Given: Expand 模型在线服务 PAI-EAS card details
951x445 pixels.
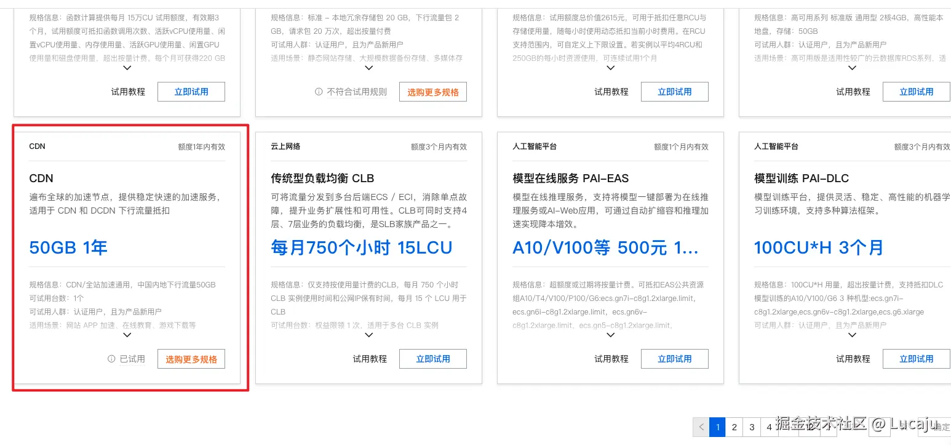Looking at the screenshot, I should [611, 335].
